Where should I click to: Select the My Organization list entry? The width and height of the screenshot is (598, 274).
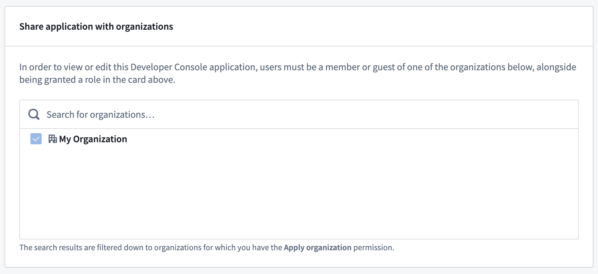point(93,139)
